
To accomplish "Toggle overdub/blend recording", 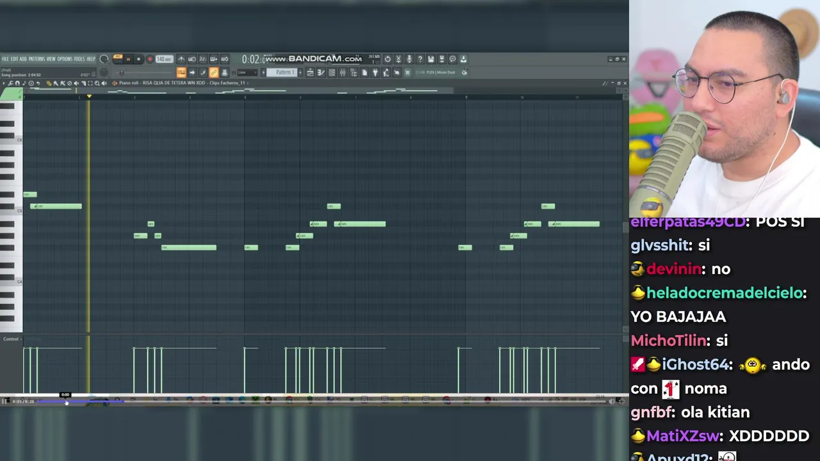I will pos(213,59).
